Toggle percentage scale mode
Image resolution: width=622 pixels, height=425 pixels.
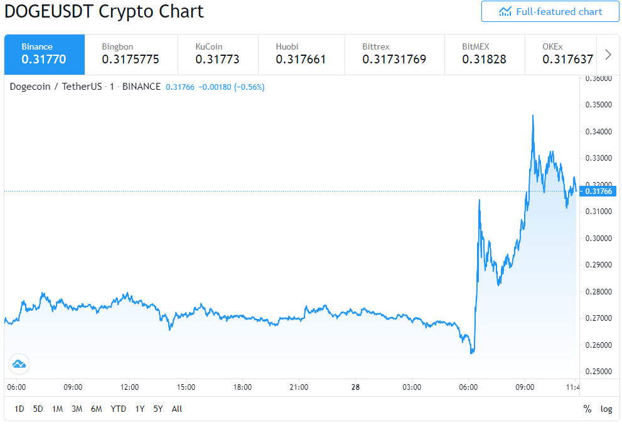click(587, 409)
